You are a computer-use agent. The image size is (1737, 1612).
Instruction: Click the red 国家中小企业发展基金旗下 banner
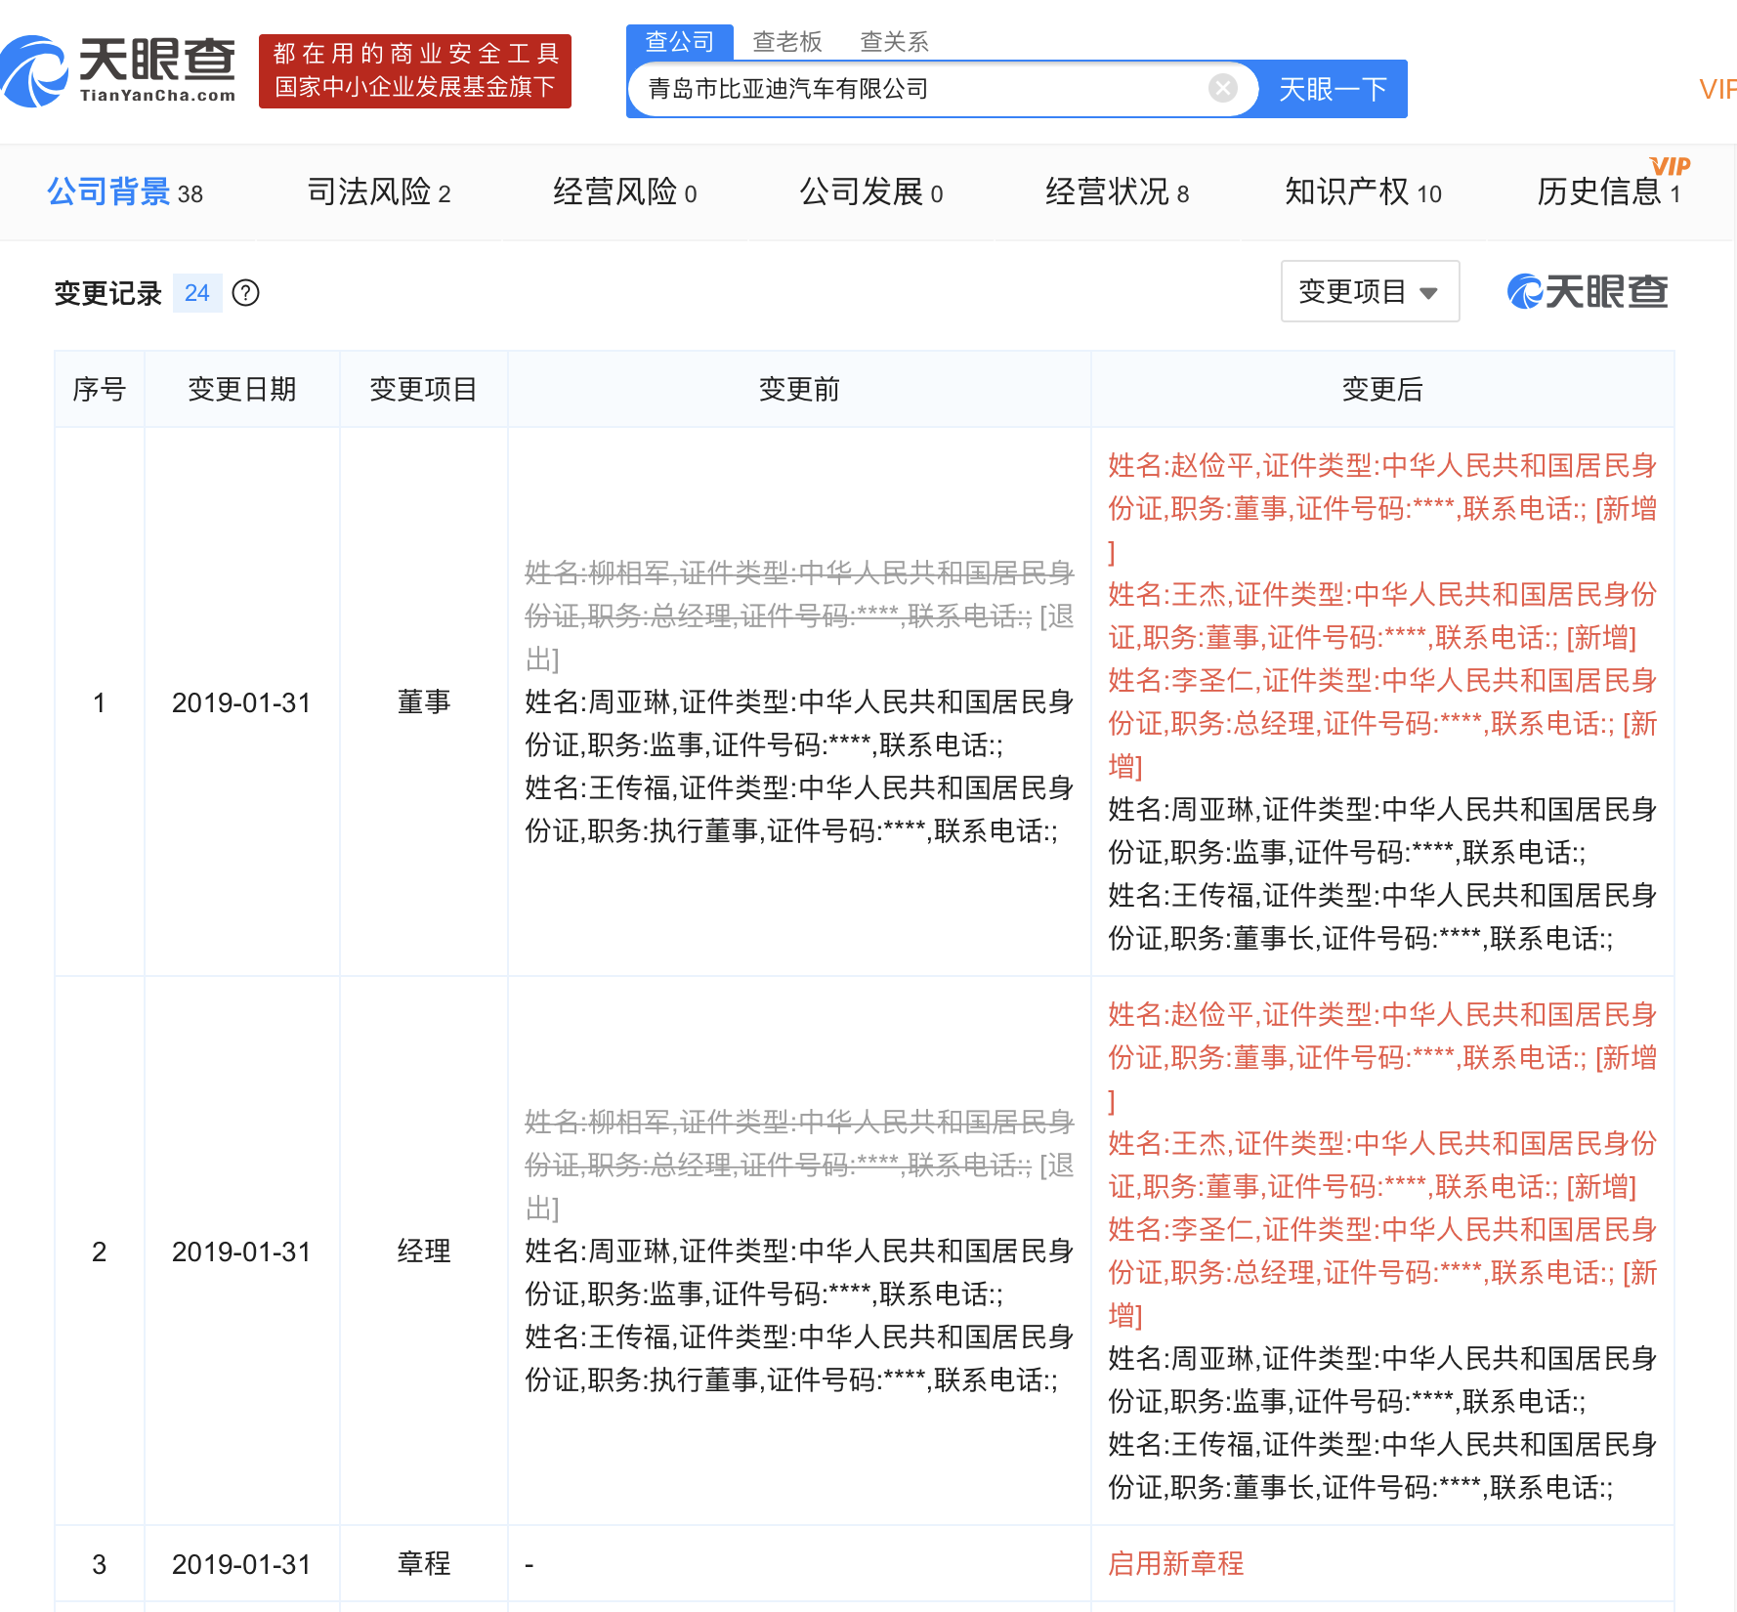[415, 71]
